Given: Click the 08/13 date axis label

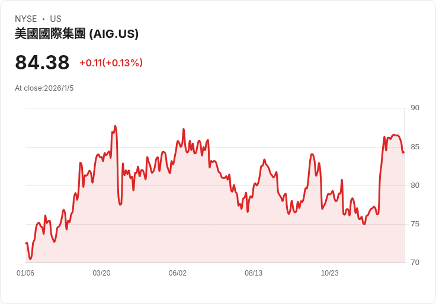Looking at the screenshot, I should pos(254,273).
